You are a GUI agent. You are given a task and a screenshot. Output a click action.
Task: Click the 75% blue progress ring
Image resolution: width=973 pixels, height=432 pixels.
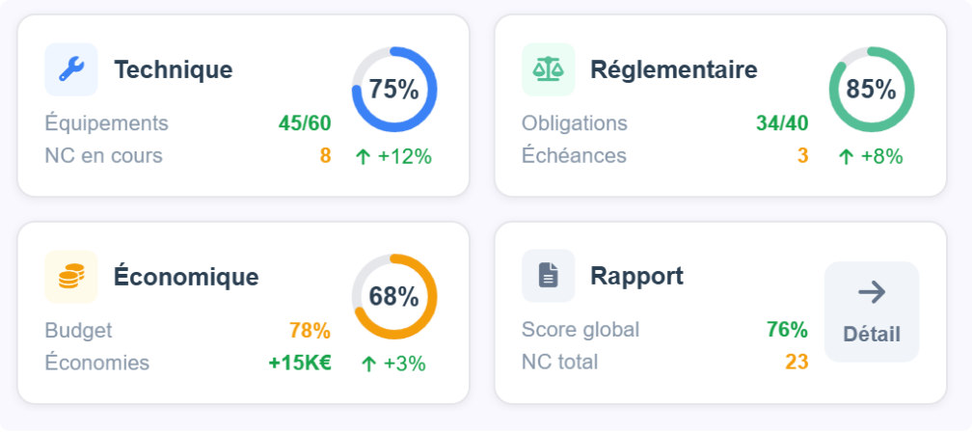coord(393,90)
